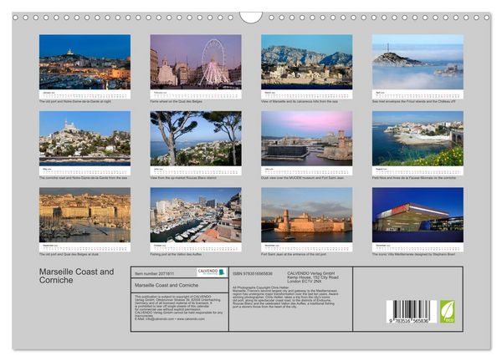Viewport: 502px width, 361px height.
Task: Click the "Item number 2071811" field
Action: pos(154,274)
